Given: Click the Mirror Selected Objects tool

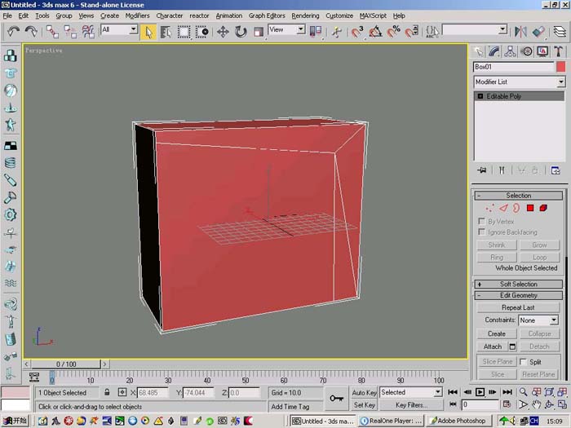Looking at the screenshot, I should (520, 32).
